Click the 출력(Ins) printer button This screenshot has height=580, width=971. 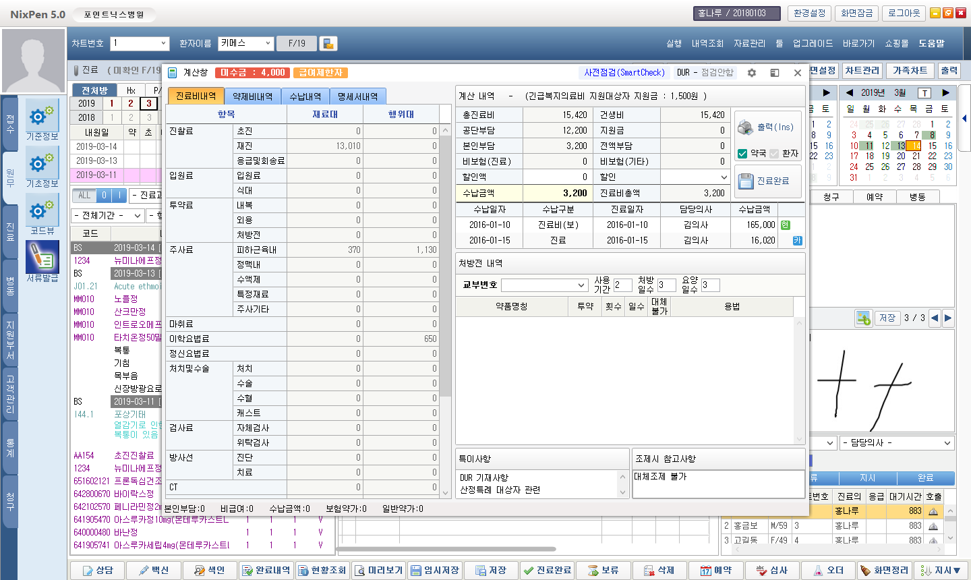pyautogui.click(x=767, y=127)
